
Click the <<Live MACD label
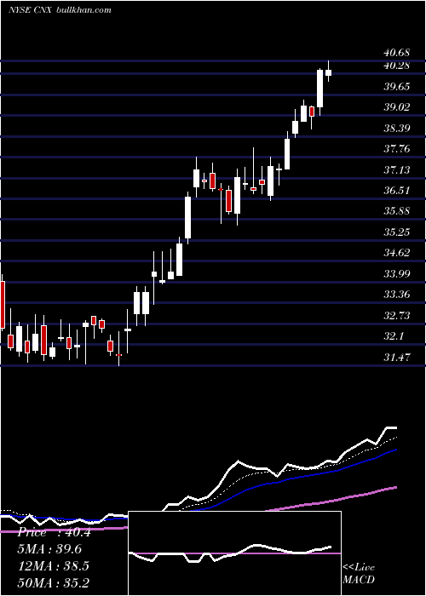(359, 574)
